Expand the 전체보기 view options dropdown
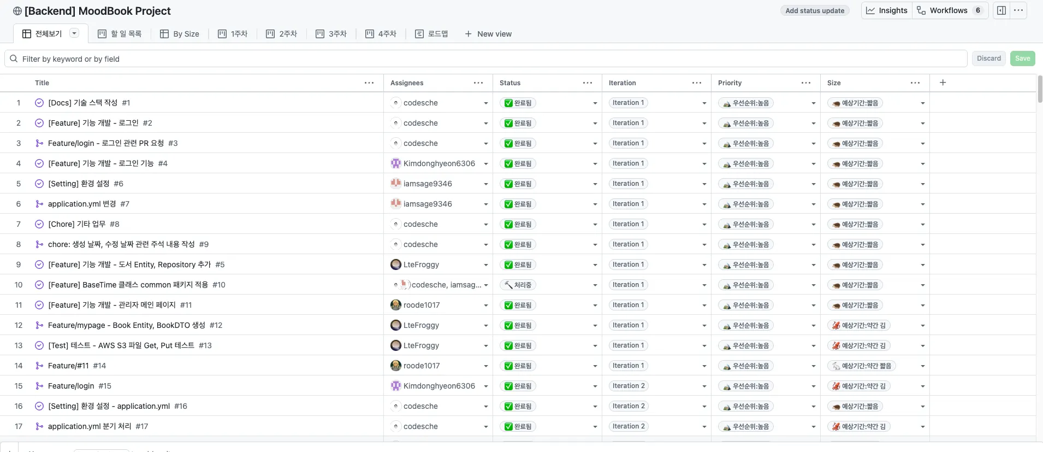 pos(74,33)
